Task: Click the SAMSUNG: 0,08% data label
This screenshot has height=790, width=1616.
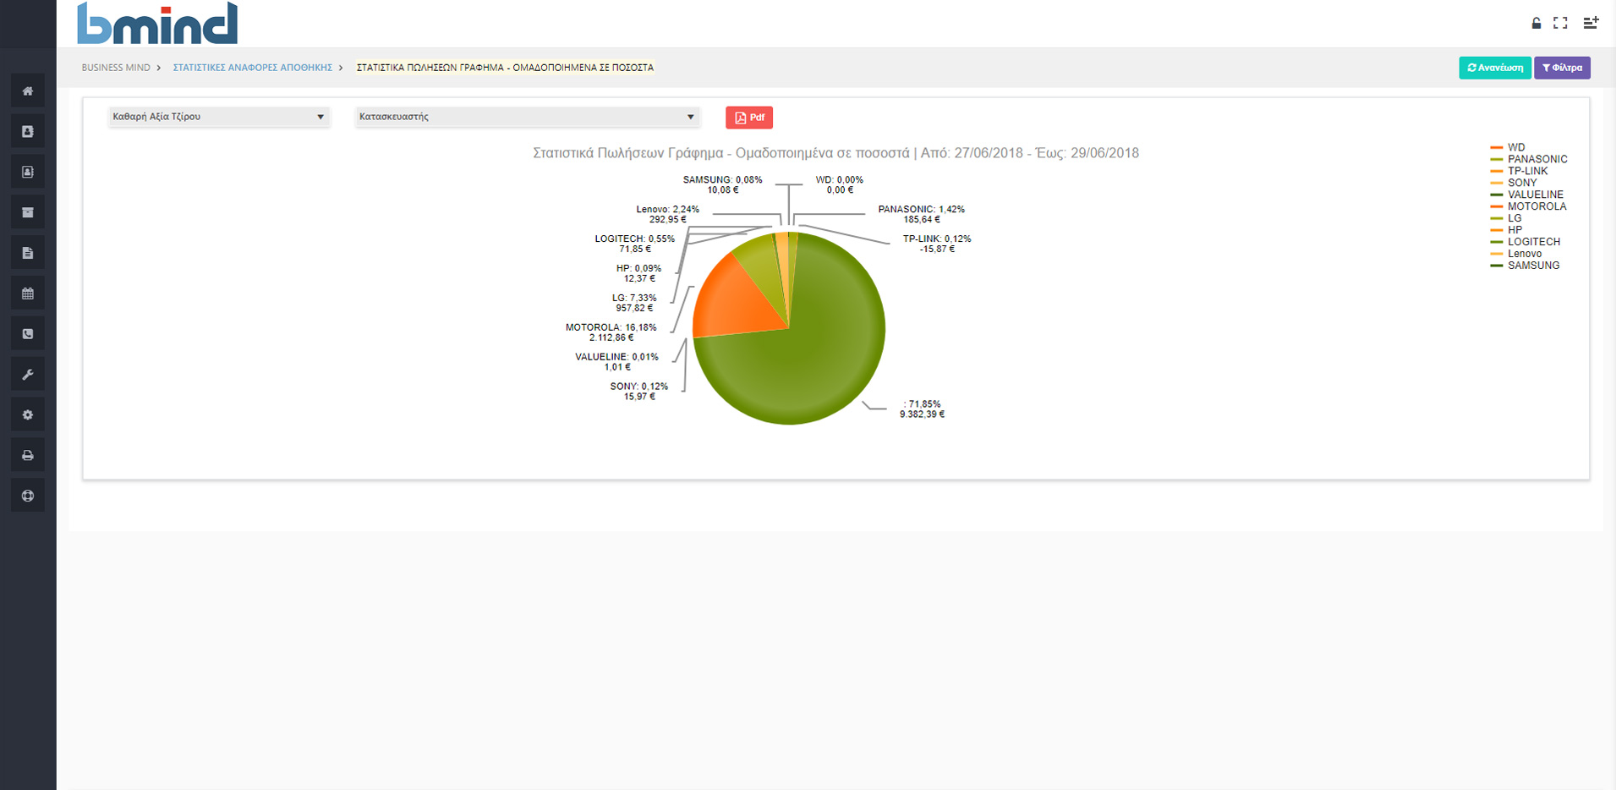Action: pos(722,184)
